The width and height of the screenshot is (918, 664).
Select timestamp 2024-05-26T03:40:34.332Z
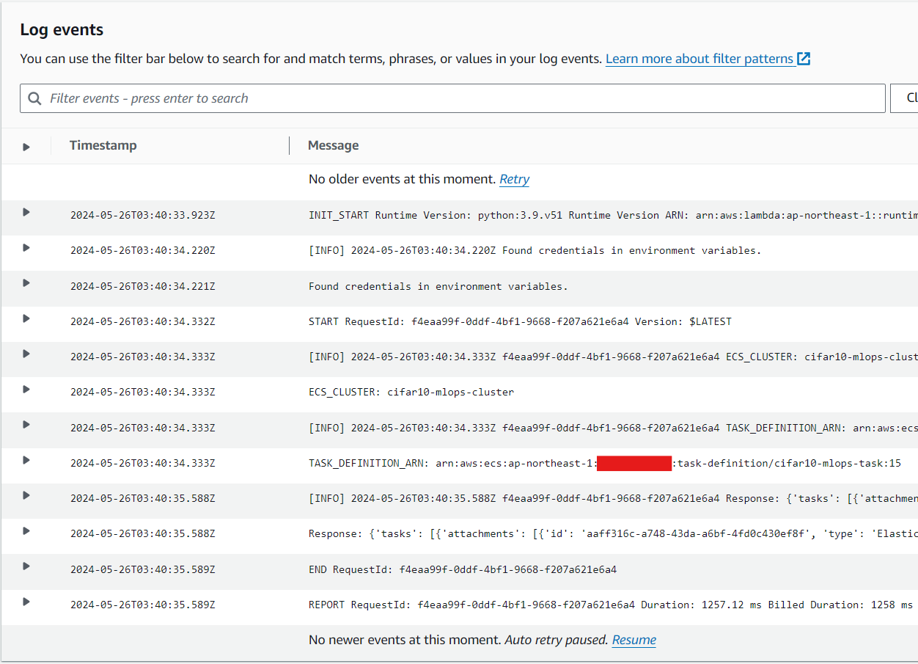(143, 321)
